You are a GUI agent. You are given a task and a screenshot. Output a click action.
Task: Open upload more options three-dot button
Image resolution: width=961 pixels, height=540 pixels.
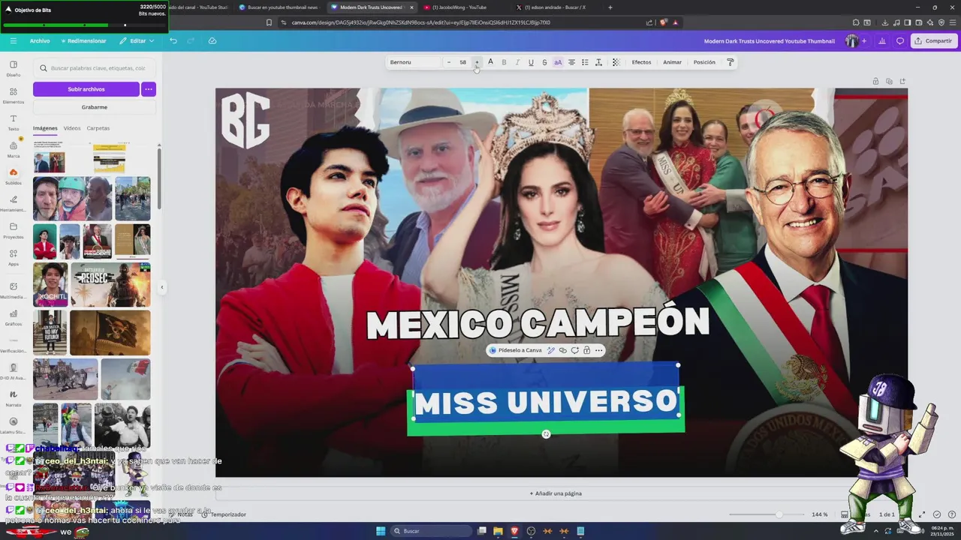pos(149,89)
